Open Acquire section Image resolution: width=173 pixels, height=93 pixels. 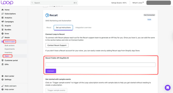coord(8,26)
